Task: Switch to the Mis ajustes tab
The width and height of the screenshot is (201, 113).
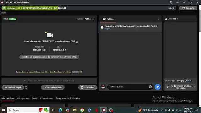Action: (23, 98)
